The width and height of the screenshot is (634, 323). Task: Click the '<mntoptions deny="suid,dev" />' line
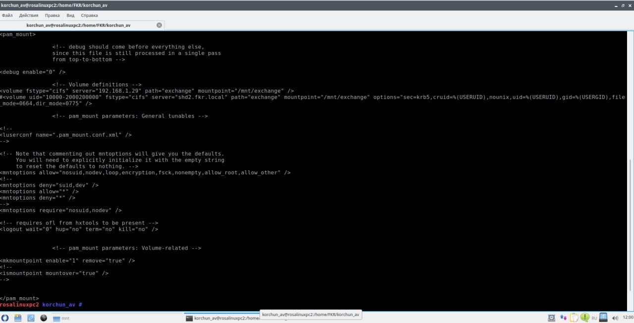pyautogui.click(x=50, y=185)
